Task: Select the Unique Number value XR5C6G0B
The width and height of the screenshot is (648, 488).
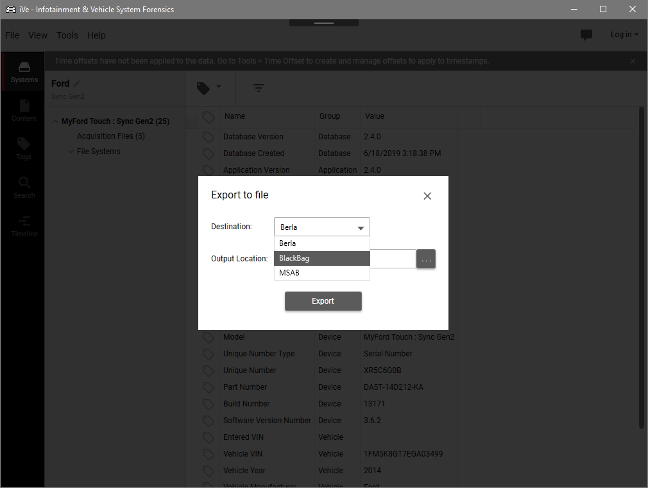Action: [x=382, y=370]
